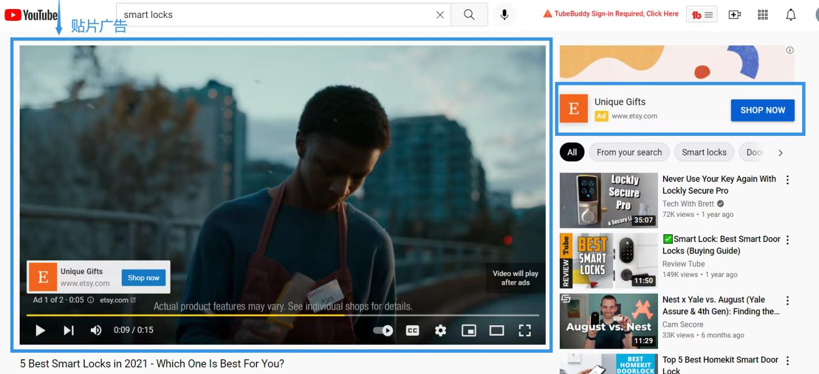Image resolution: width=819 pixels, height=374 pixels.
Task: Select the Smart locks chip
Action: 704,152
